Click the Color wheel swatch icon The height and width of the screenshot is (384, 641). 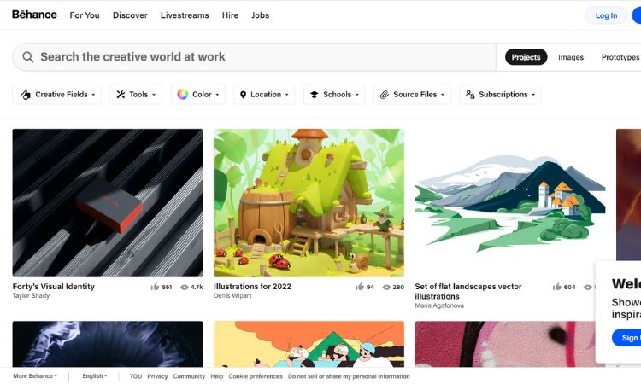(182, 94)
